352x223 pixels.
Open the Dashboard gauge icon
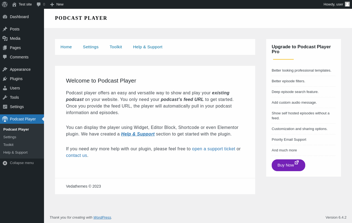(x=5, y=17)
